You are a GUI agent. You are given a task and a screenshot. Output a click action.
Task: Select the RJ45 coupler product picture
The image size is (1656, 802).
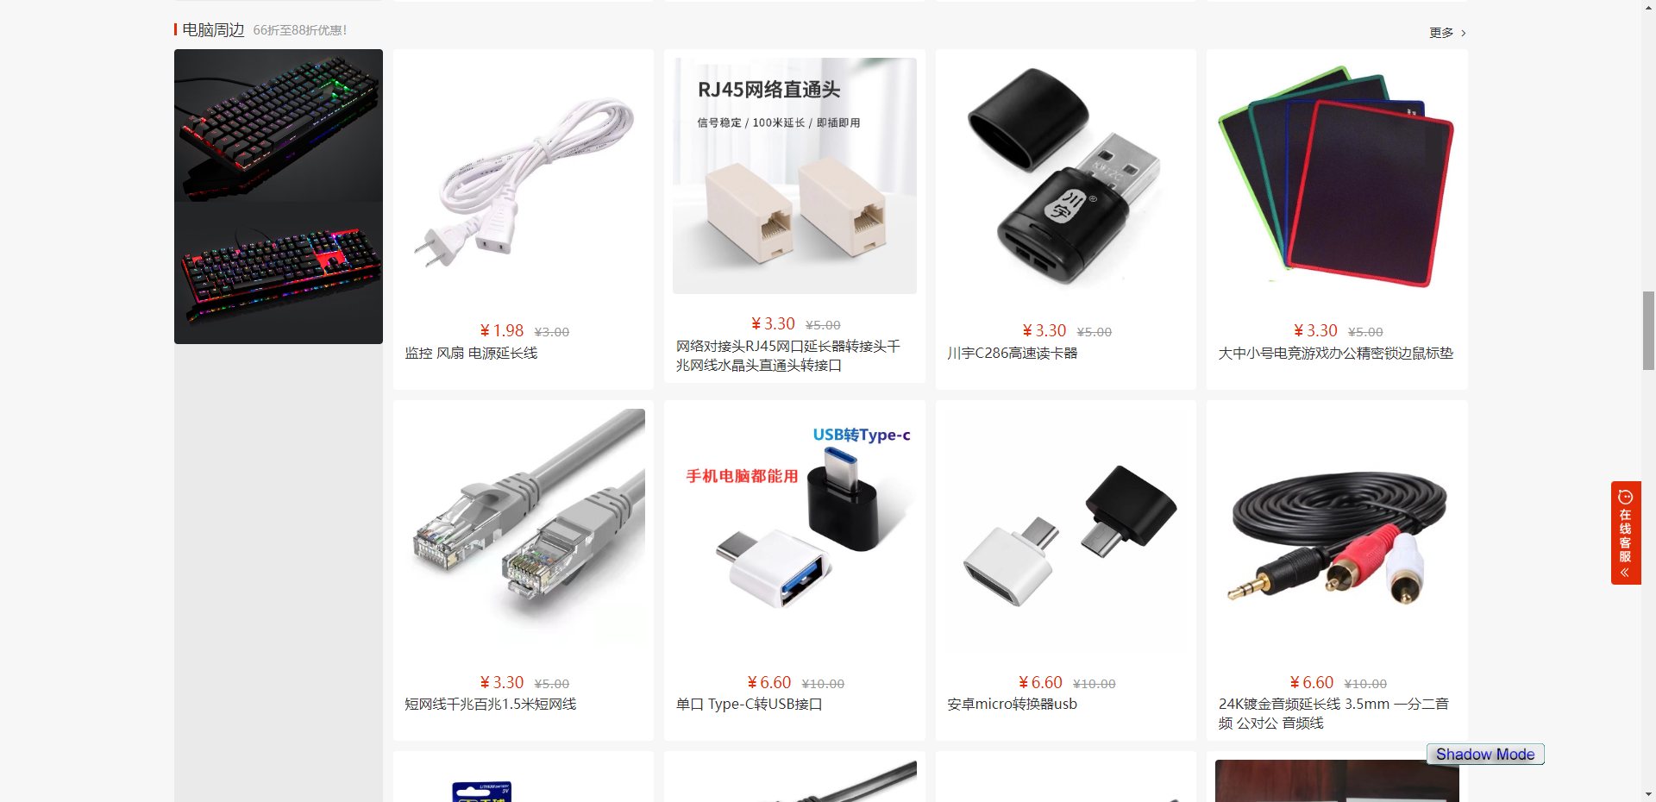coord(794,176)
